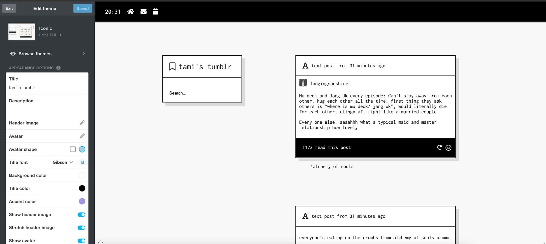Click the home icon in top bar
The height and width of the screenshot is (244, 546).
tap(130, 11)
